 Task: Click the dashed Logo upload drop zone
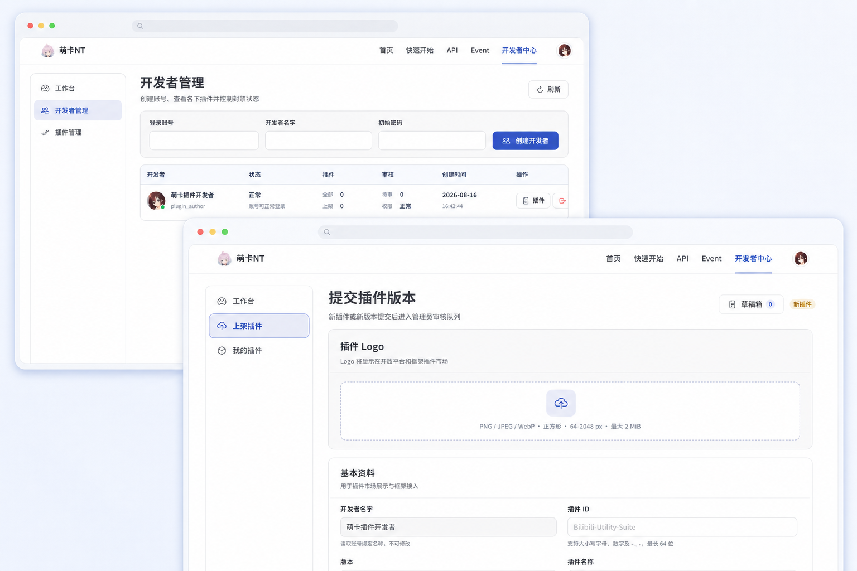[x=570, y=411]
